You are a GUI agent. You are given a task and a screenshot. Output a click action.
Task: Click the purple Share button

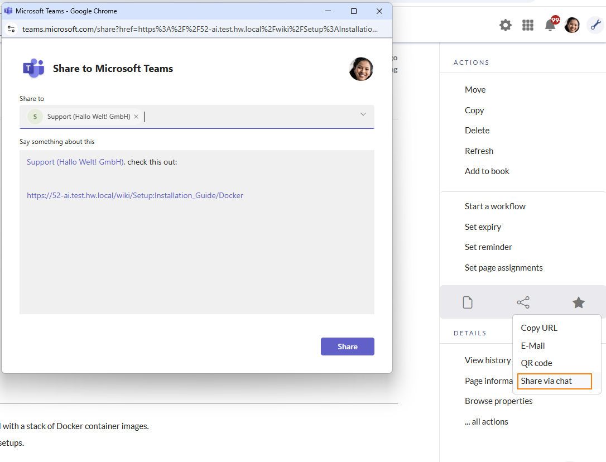point(347,346)
